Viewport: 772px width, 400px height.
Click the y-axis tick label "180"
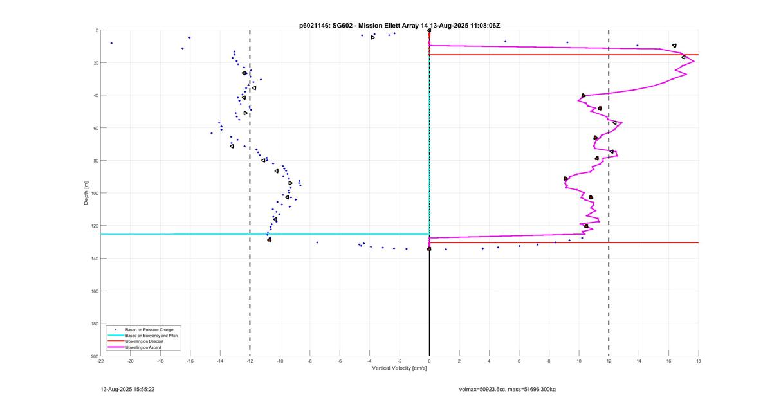pyautogui.click(x=94, y=323)
